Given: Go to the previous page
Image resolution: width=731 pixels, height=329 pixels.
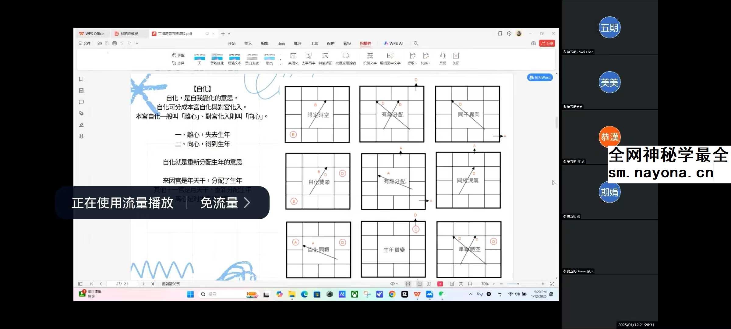Looking at the screenshot, I should point(101,284).
